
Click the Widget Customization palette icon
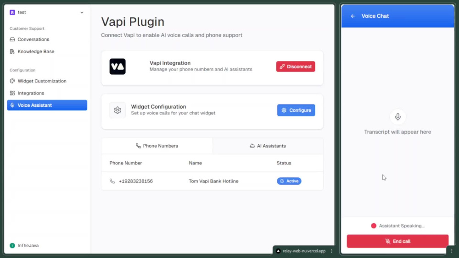click(x=12, y=81)
